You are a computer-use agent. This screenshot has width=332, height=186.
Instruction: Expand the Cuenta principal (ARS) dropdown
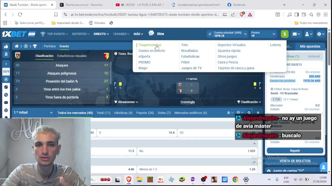(x=245, y=34)
